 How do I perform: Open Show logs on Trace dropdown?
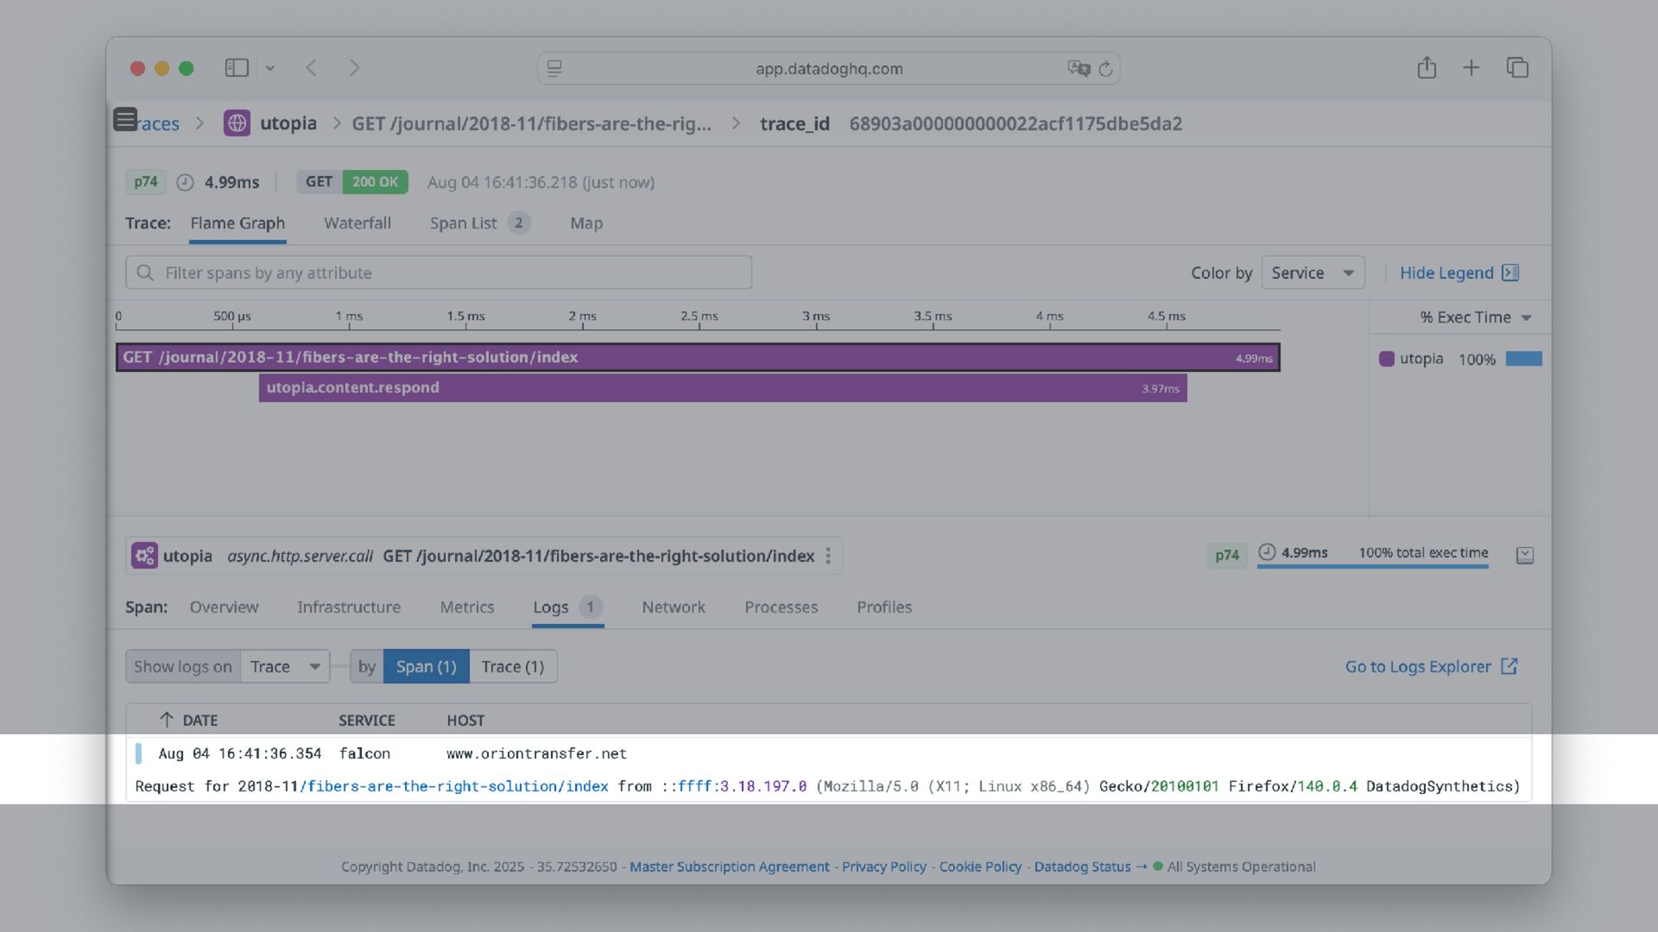[x=284, y=667]
